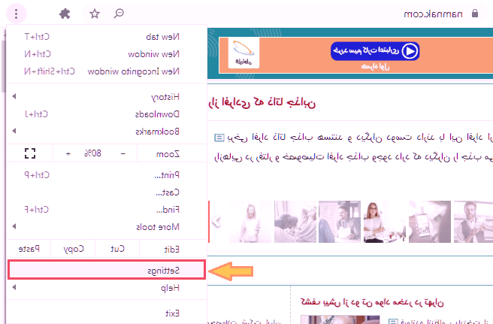The height and width of the screenshot is (324, 493).
Task: Toggle fullscreen with the square-brackets icon
Action: coord(30,153)
